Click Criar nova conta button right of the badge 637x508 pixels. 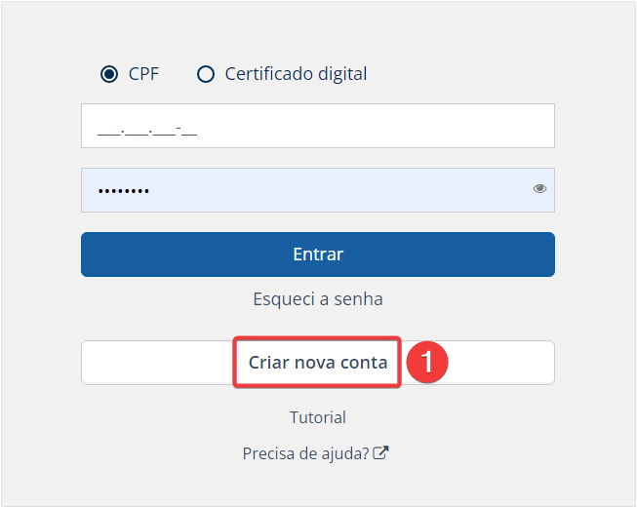pyautogui.click(x=501, y=363)
